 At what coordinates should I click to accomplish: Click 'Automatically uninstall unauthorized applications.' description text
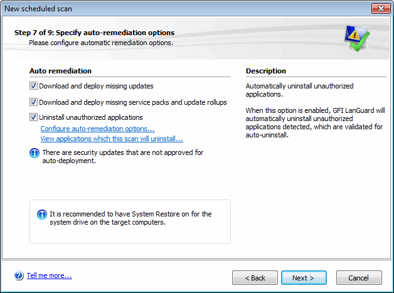[x=299, y=90]
